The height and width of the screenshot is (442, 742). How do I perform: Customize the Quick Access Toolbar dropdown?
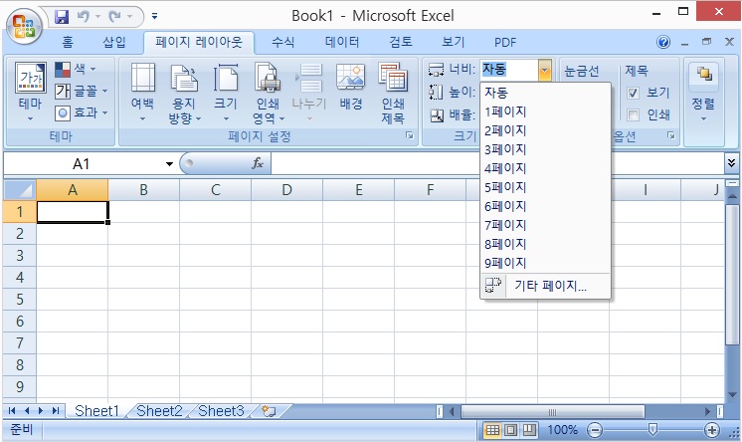pos(154,17)
